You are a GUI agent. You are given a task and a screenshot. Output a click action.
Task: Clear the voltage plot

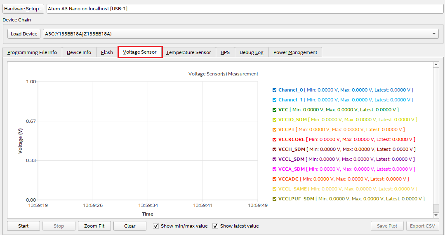click(x=130, y=226)
